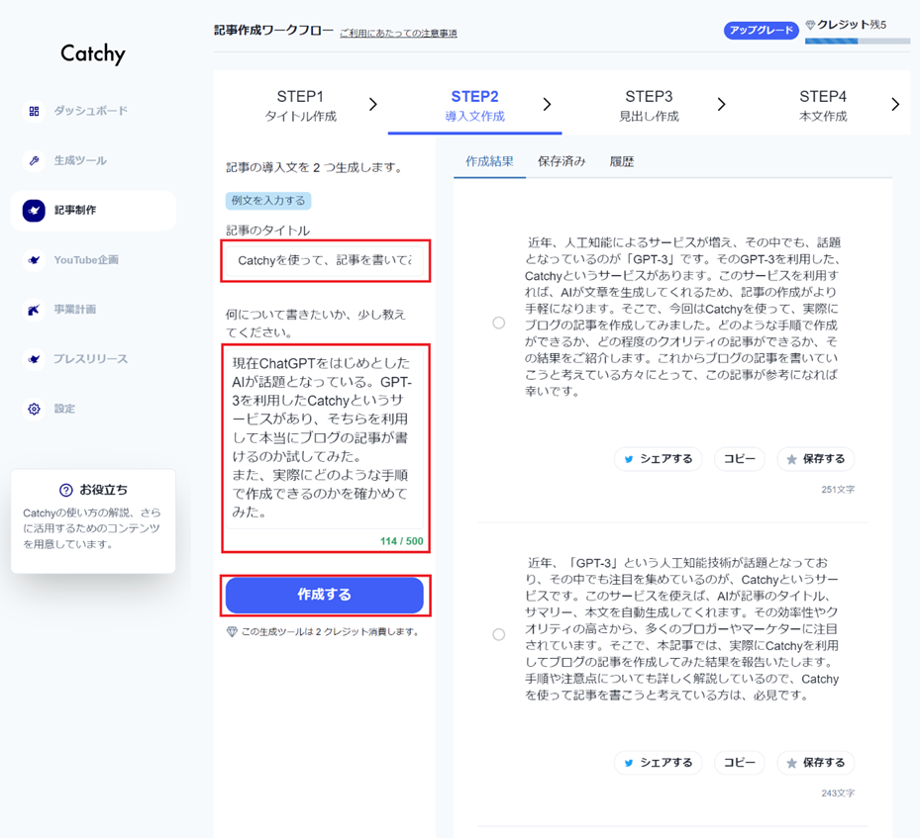Go to STEP1 タイトル作成 tab
The image size is (920, 838).
(300, 106)
